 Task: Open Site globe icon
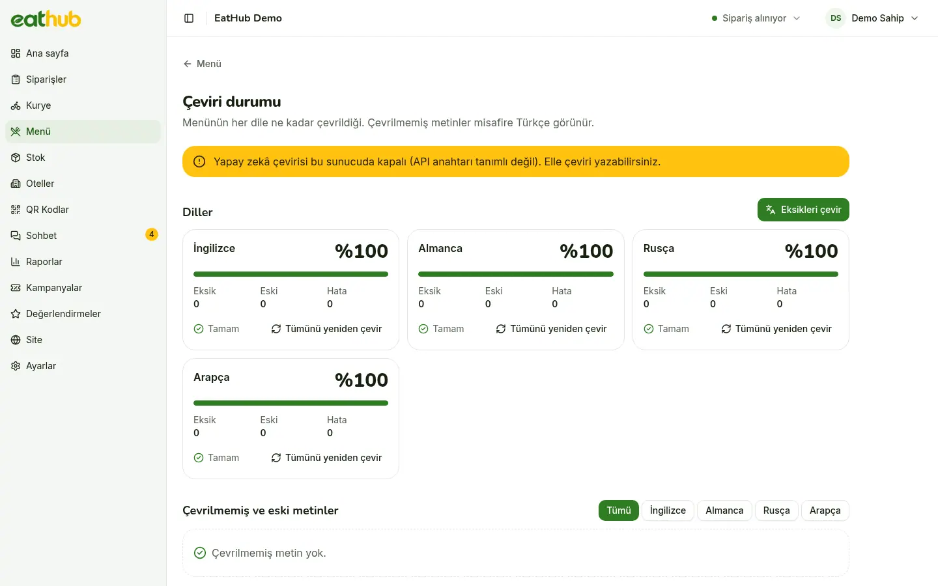coord(16,340)
